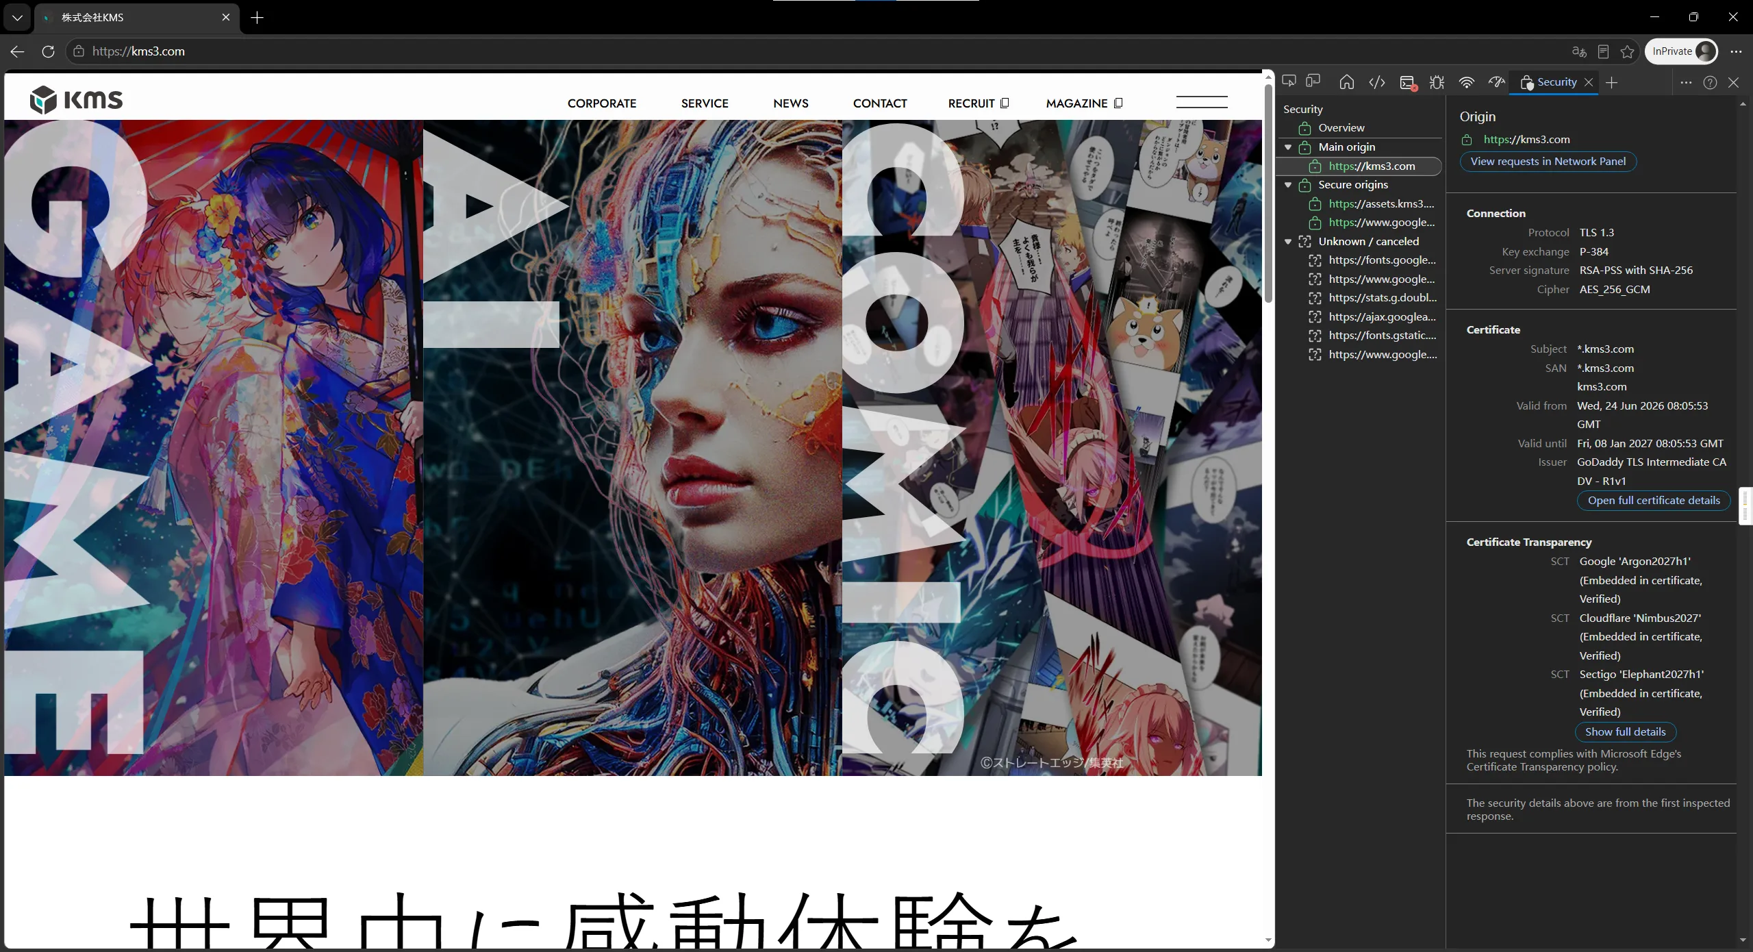The height and width of the screenshot is (952, 1753).
Task: Add more tools with DevTools plus button
Action: tap(1611, 82)
